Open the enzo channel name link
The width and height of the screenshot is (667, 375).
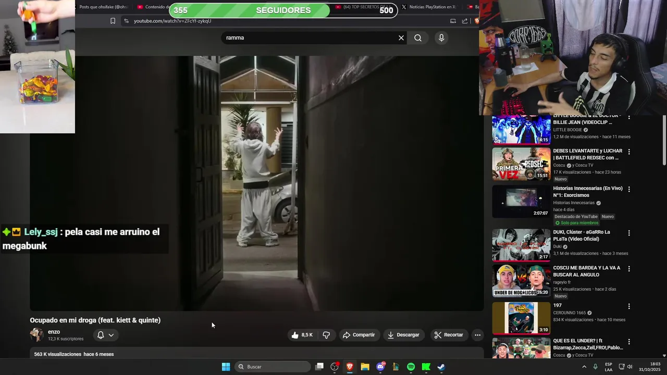pyautogui.click(x=54, y=332)
